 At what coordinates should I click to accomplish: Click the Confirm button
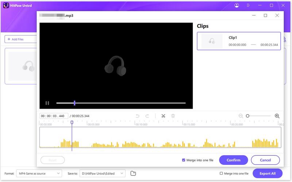(234, 160)
